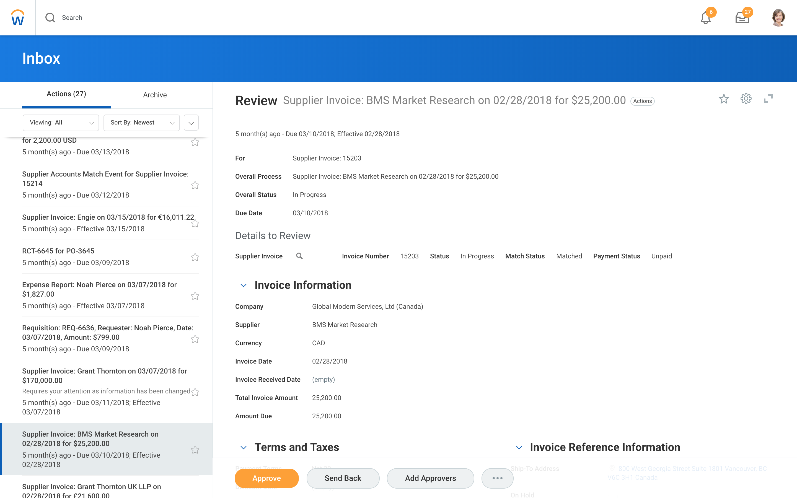797x498 pixels.
Task: Open the Viewing: All dropdown
Action: tap(61, 123)
